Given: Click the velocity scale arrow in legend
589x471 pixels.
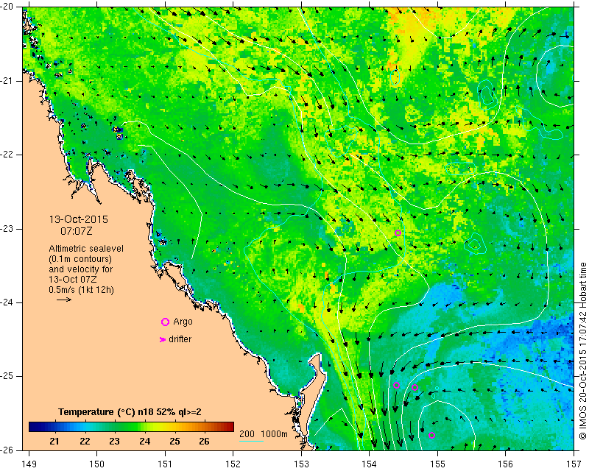Looking at the screenshot, I should point(64,300).
